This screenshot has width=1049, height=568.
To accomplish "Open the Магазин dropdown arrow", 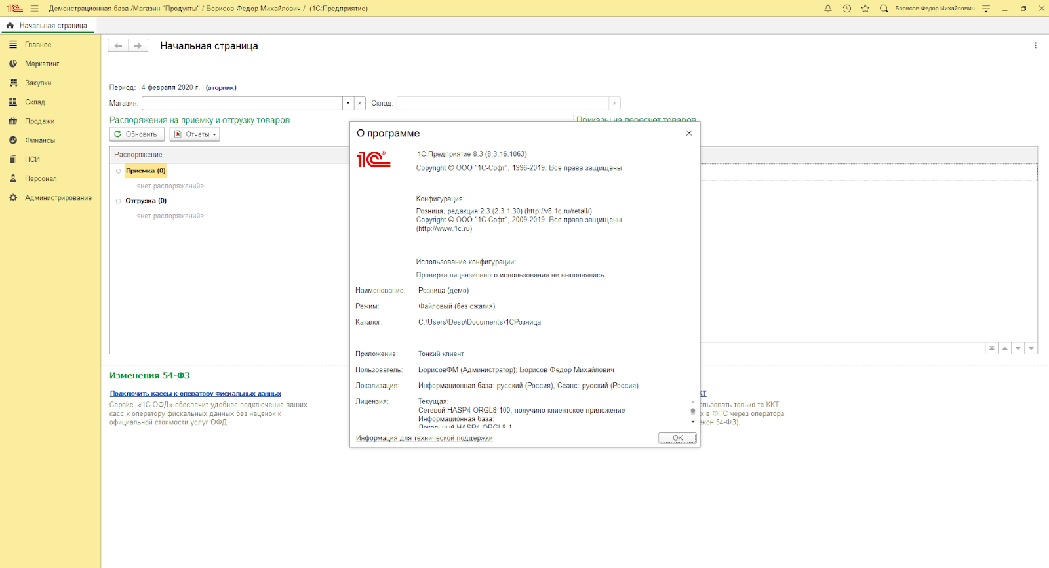I will click(348, 103).
